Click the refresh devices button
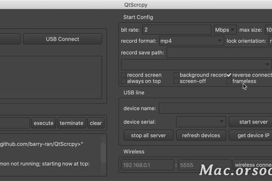This screenshot has width=272, height=181. tap(201, 136)
